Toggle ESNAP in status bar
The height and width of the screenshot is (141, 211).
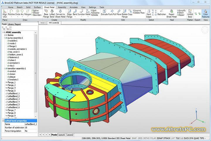(160, 138)
